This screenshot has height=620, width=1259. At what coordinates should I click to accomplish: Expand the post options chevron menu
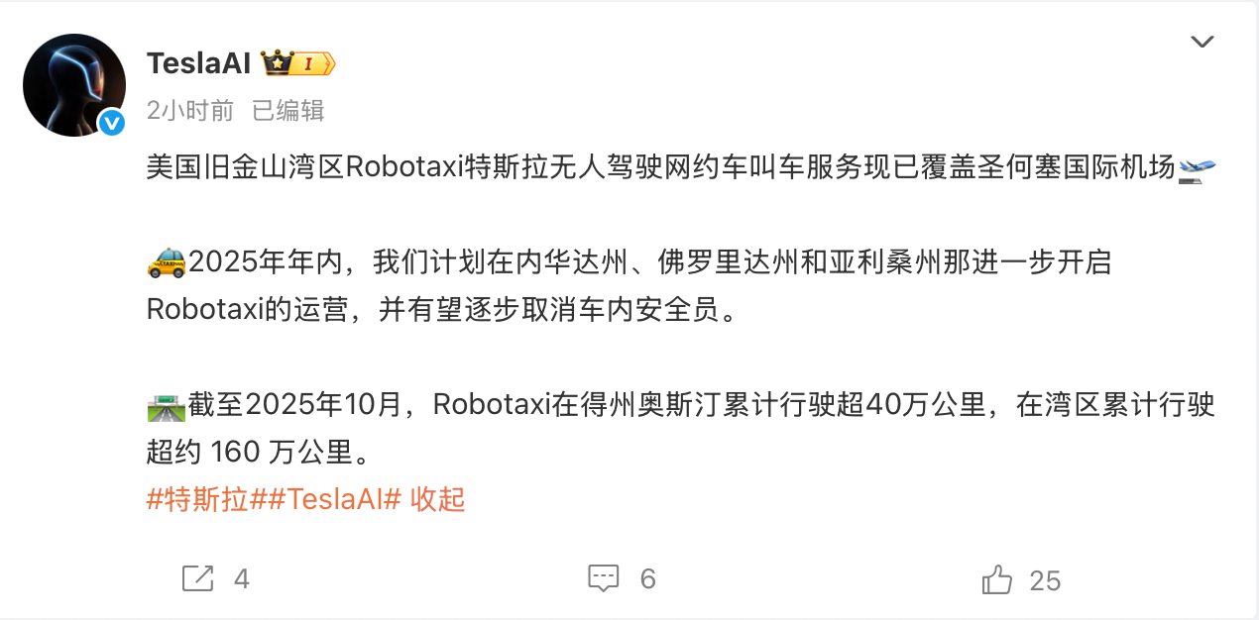(x=1202, y=42)
